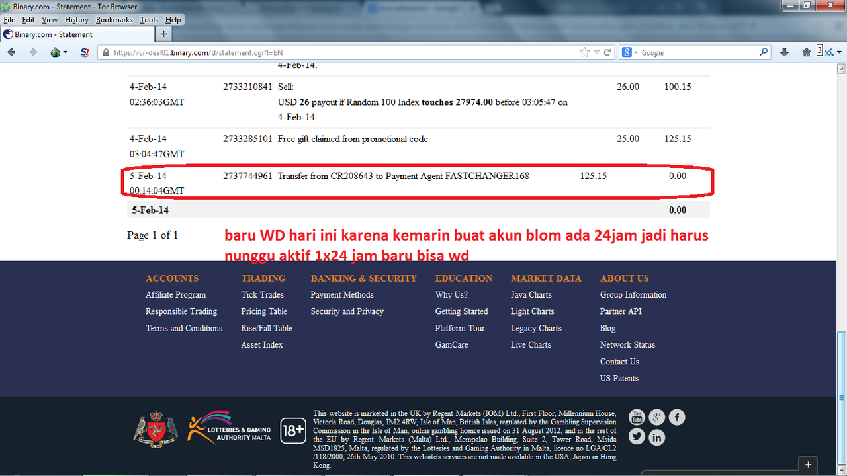Click the Google Plus social icon
The width and height of the screenshot is (847, 476).
click(656, 417)
